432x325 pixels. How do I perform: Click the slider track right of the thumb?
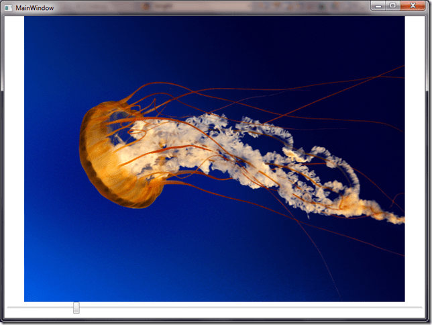point(248,308)
